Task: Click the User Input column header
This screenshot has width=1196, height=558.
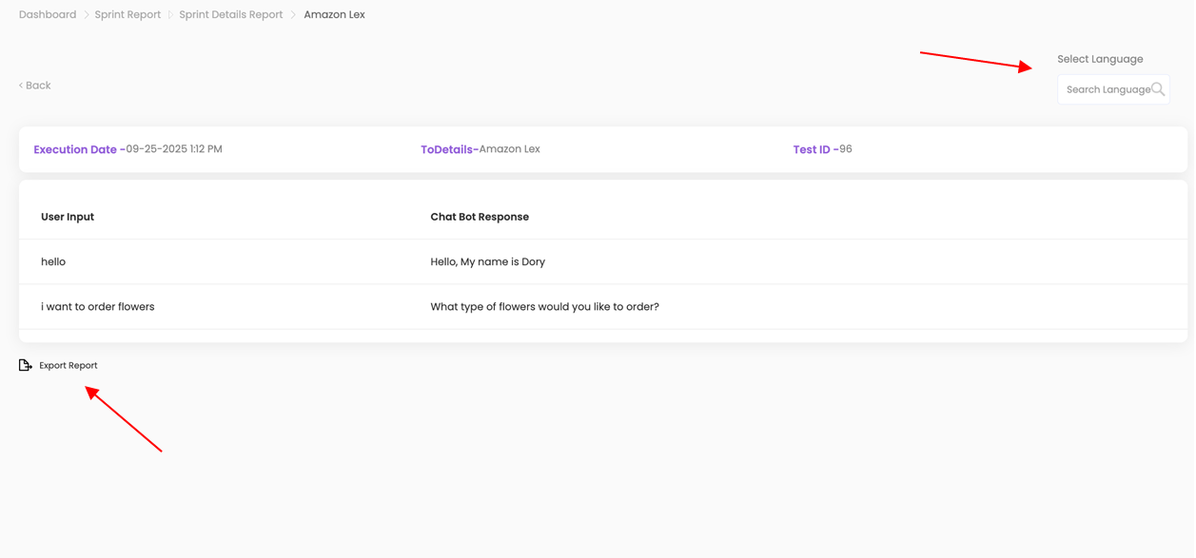Action: pyautogui.click(x=68, y=217)
